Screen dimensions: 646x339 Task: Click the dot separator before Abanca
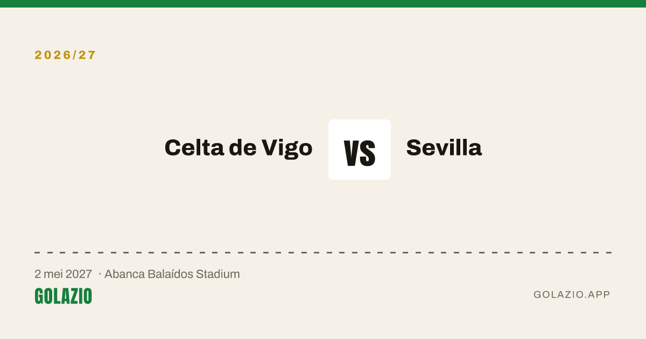point(100,274)
